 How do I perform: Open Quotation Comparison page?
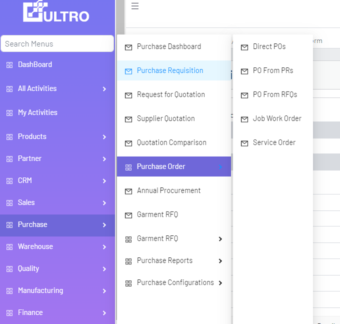(x=172, y=142)
